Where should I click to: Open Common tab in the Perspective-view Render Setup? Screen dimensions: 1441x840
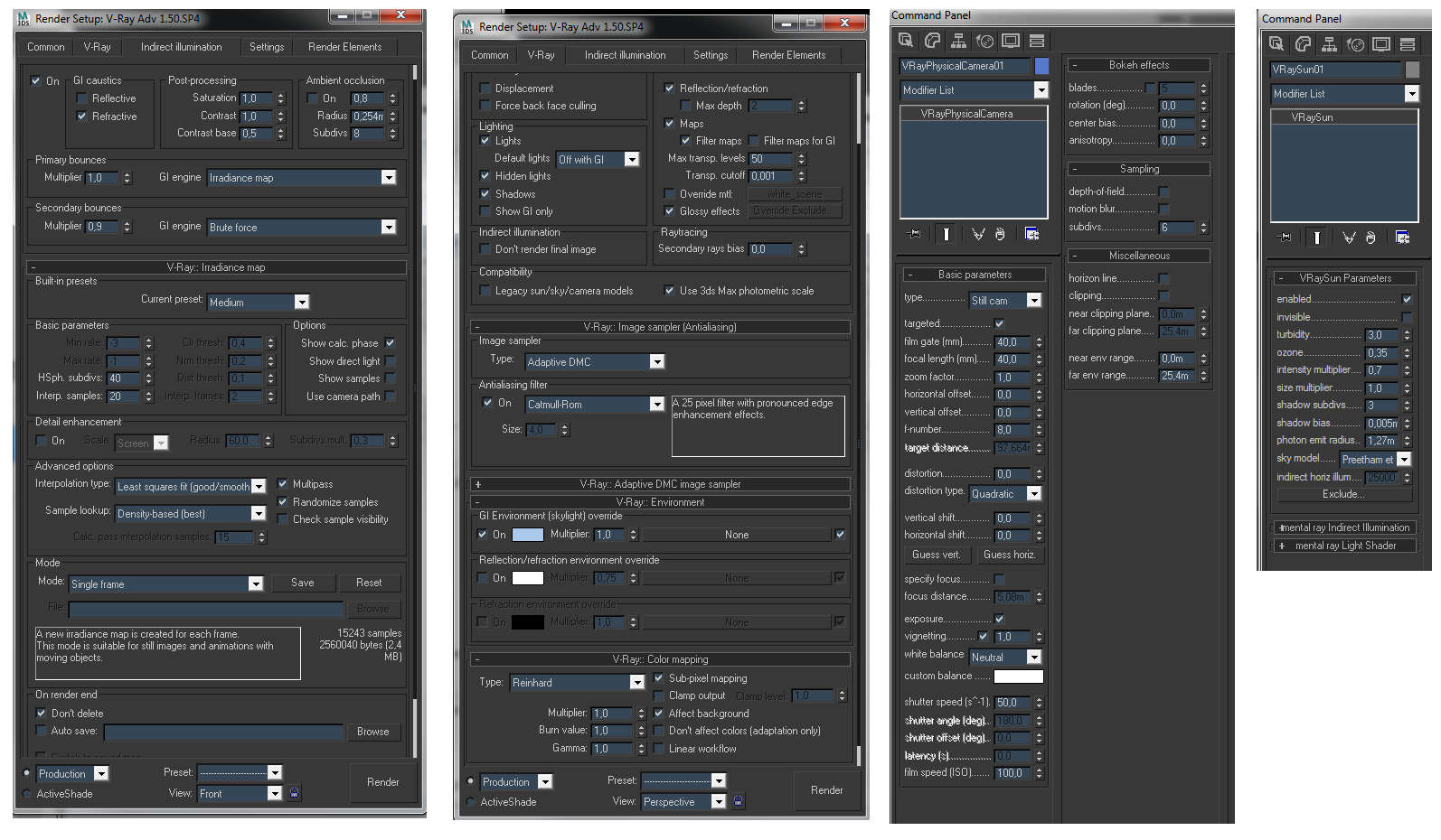pyautogui.click(x=490, y=55)
